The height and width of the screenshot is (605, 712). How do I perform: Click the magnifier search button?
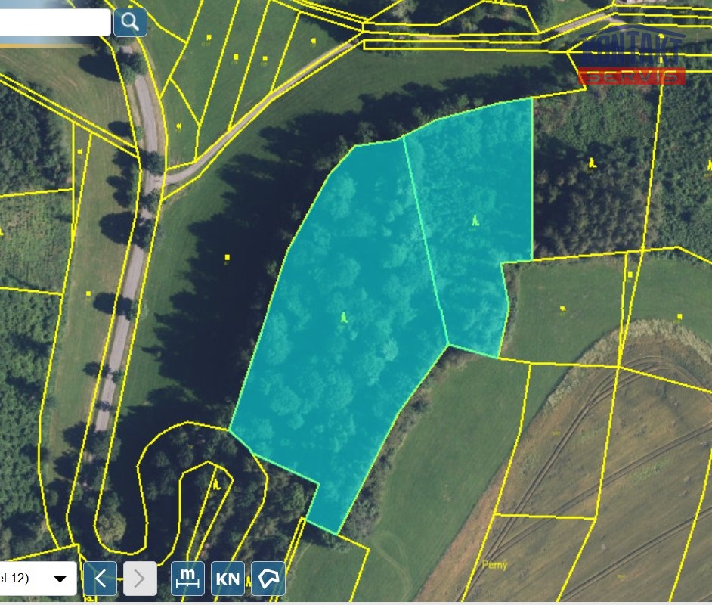pyautogui.click(x=130, y=22)
